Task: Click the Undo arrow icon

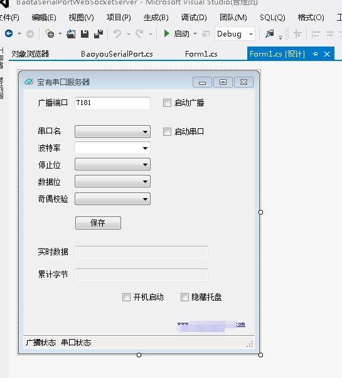Action: click(x=117, y=34)
